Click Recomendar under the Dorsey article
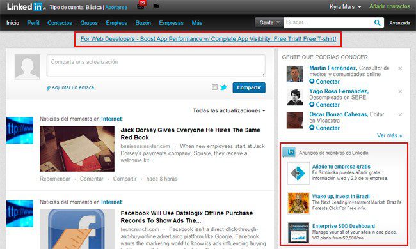Viewport: 416px width, 249px height. (55, 179)
